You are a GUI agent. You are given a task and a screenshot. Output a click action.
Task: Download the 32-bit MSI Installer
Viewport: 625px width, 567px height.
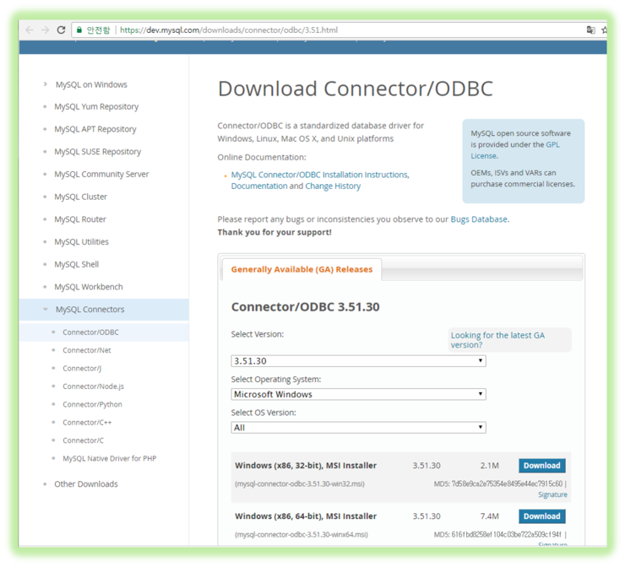(x=542, y=466)
